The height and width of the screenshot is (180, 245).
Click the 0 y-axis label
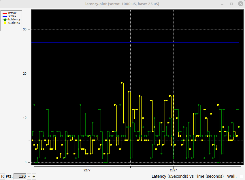pos(26,162)
